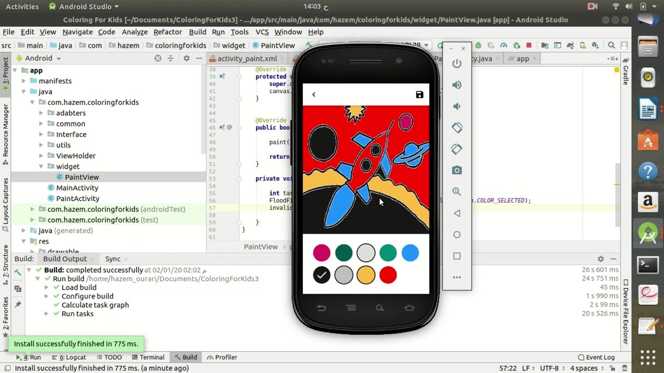Click the emulator back triangle icon
This screenshot has width=664, height=373.
[x=457, y=213]
